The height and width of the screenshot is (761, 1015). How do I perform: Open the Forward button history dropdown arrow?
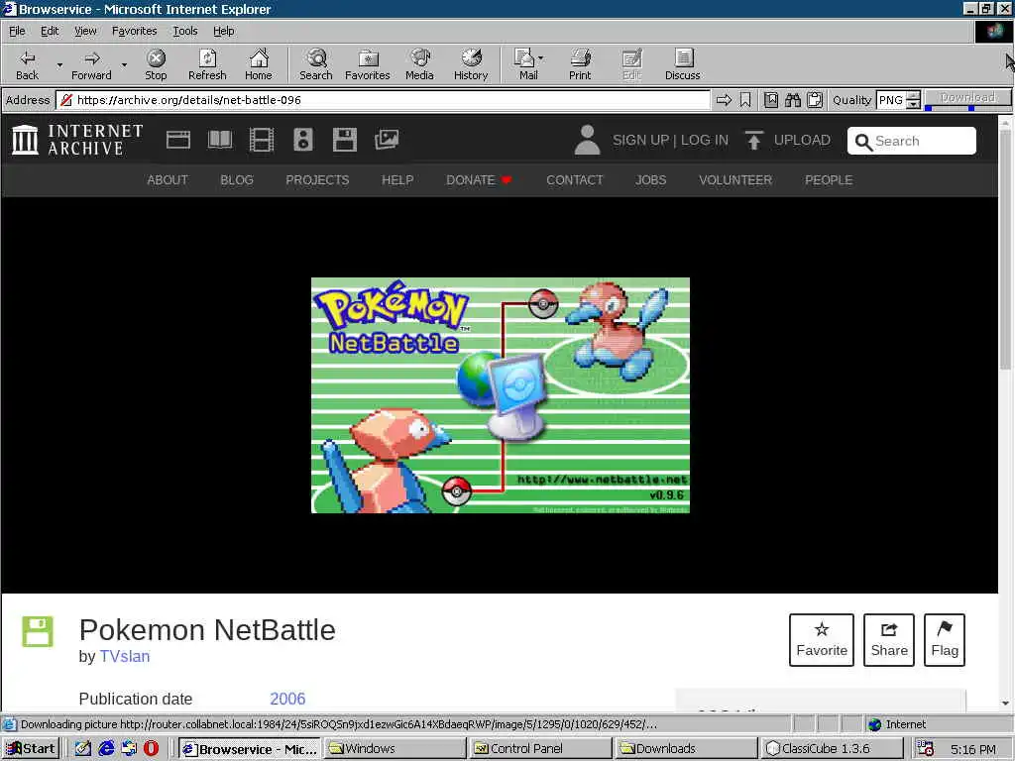point(124,64)
